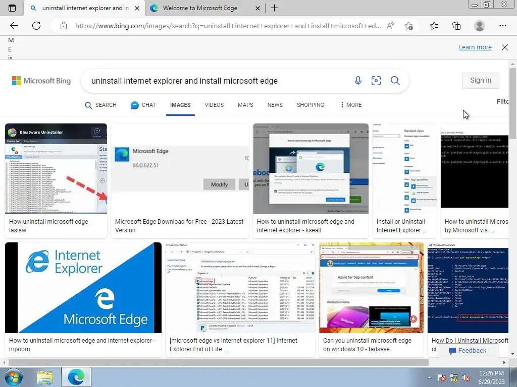Submit search with magnifier icon
Screen dimensions: 517x387
click(395, 81)
